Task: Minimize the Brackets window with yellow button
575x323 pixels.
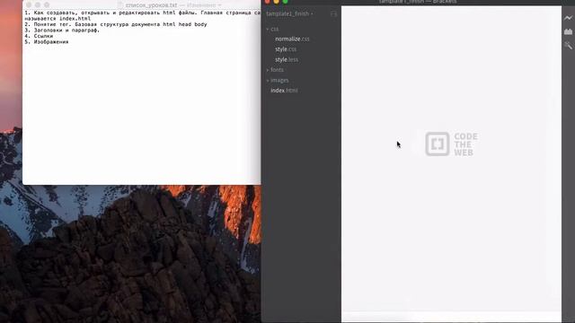Action: (x=276, y=2)
